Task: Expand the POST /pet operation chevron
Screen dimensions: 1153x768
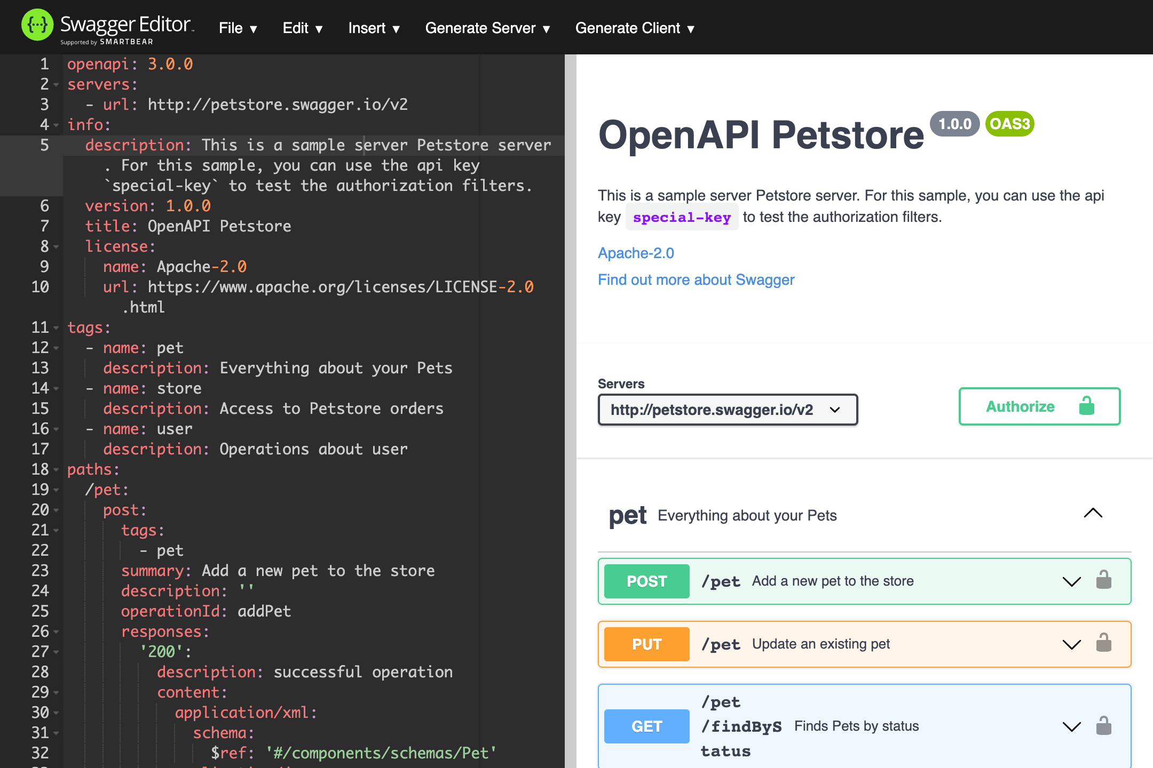Action: [1071, 581]
